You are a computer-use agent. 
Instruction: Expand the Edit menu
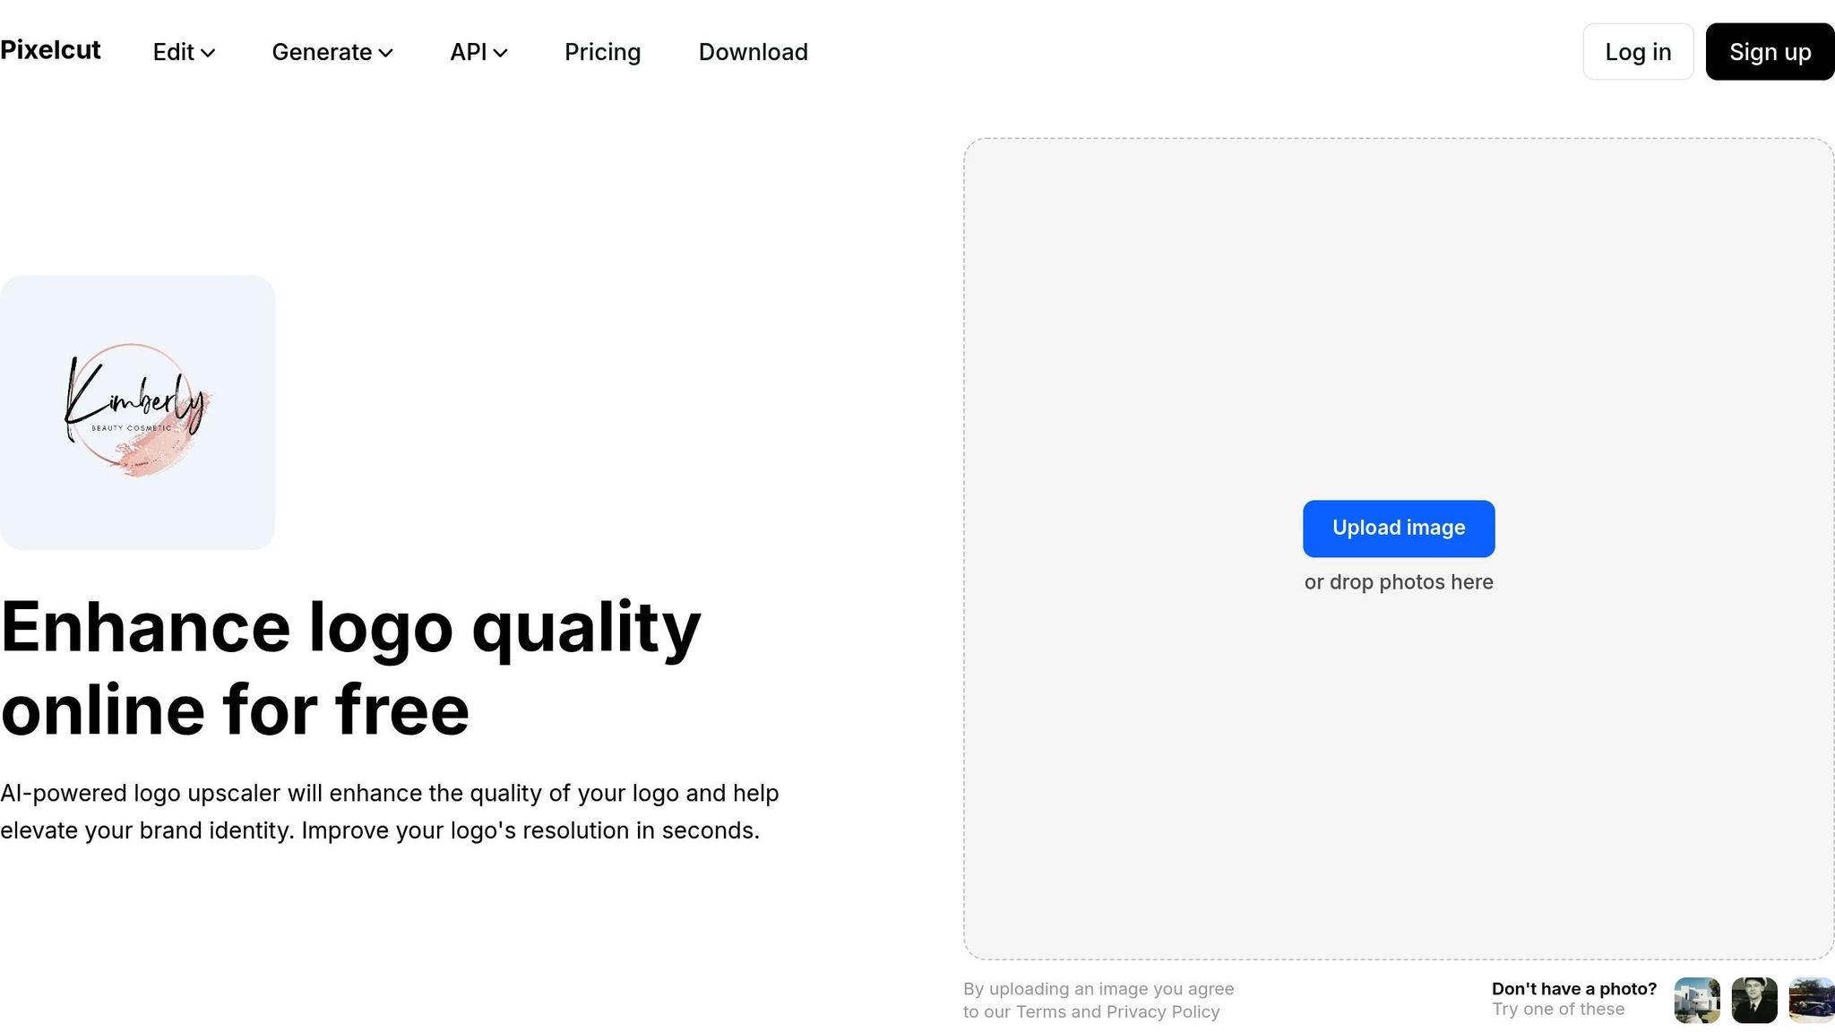(x=184, y=52)
